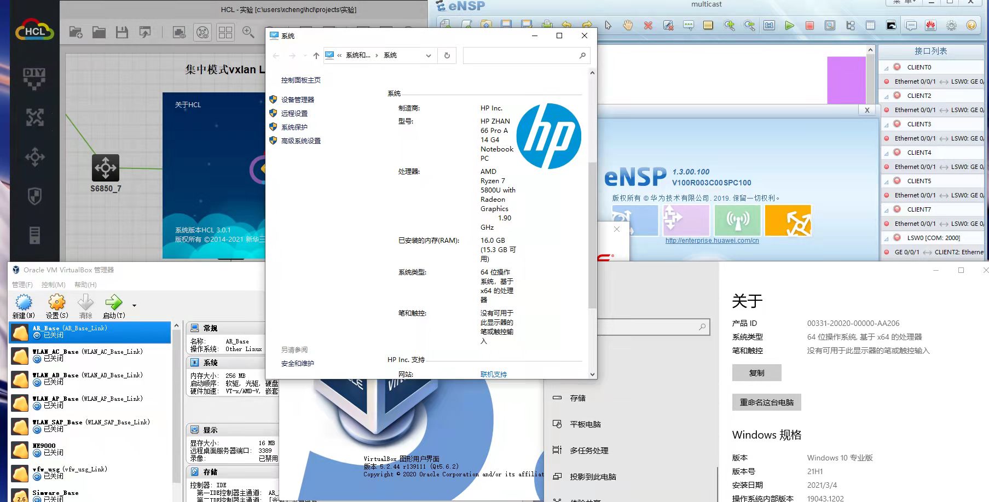This screenshot has height=502, width=989.
Task: Select the firewall shield category in HCL sidebar
Action: pos(34,196)
